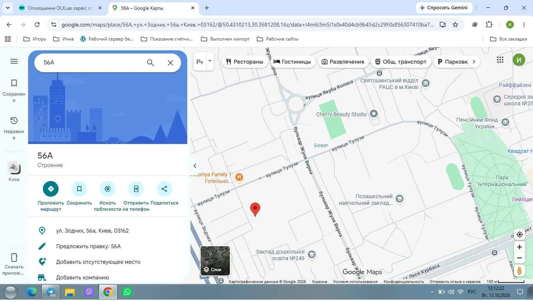The image size is (533, 302).
Task: Open the Рабочие сайты bookmarks folder
Action: click(277, 39)
